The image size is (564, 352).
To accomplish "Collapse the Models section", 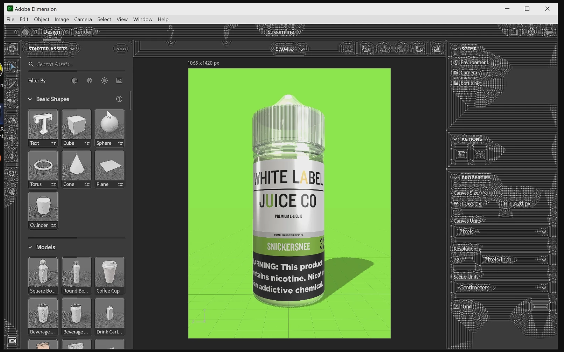I will [30, 247].
